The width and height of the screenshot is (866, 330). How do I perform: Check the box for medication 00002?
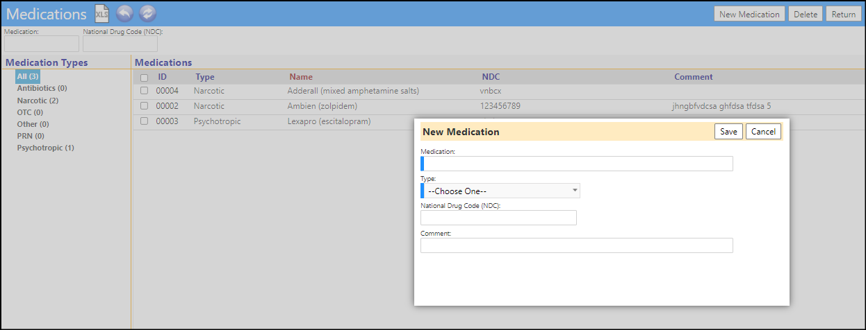coord(144,106)
